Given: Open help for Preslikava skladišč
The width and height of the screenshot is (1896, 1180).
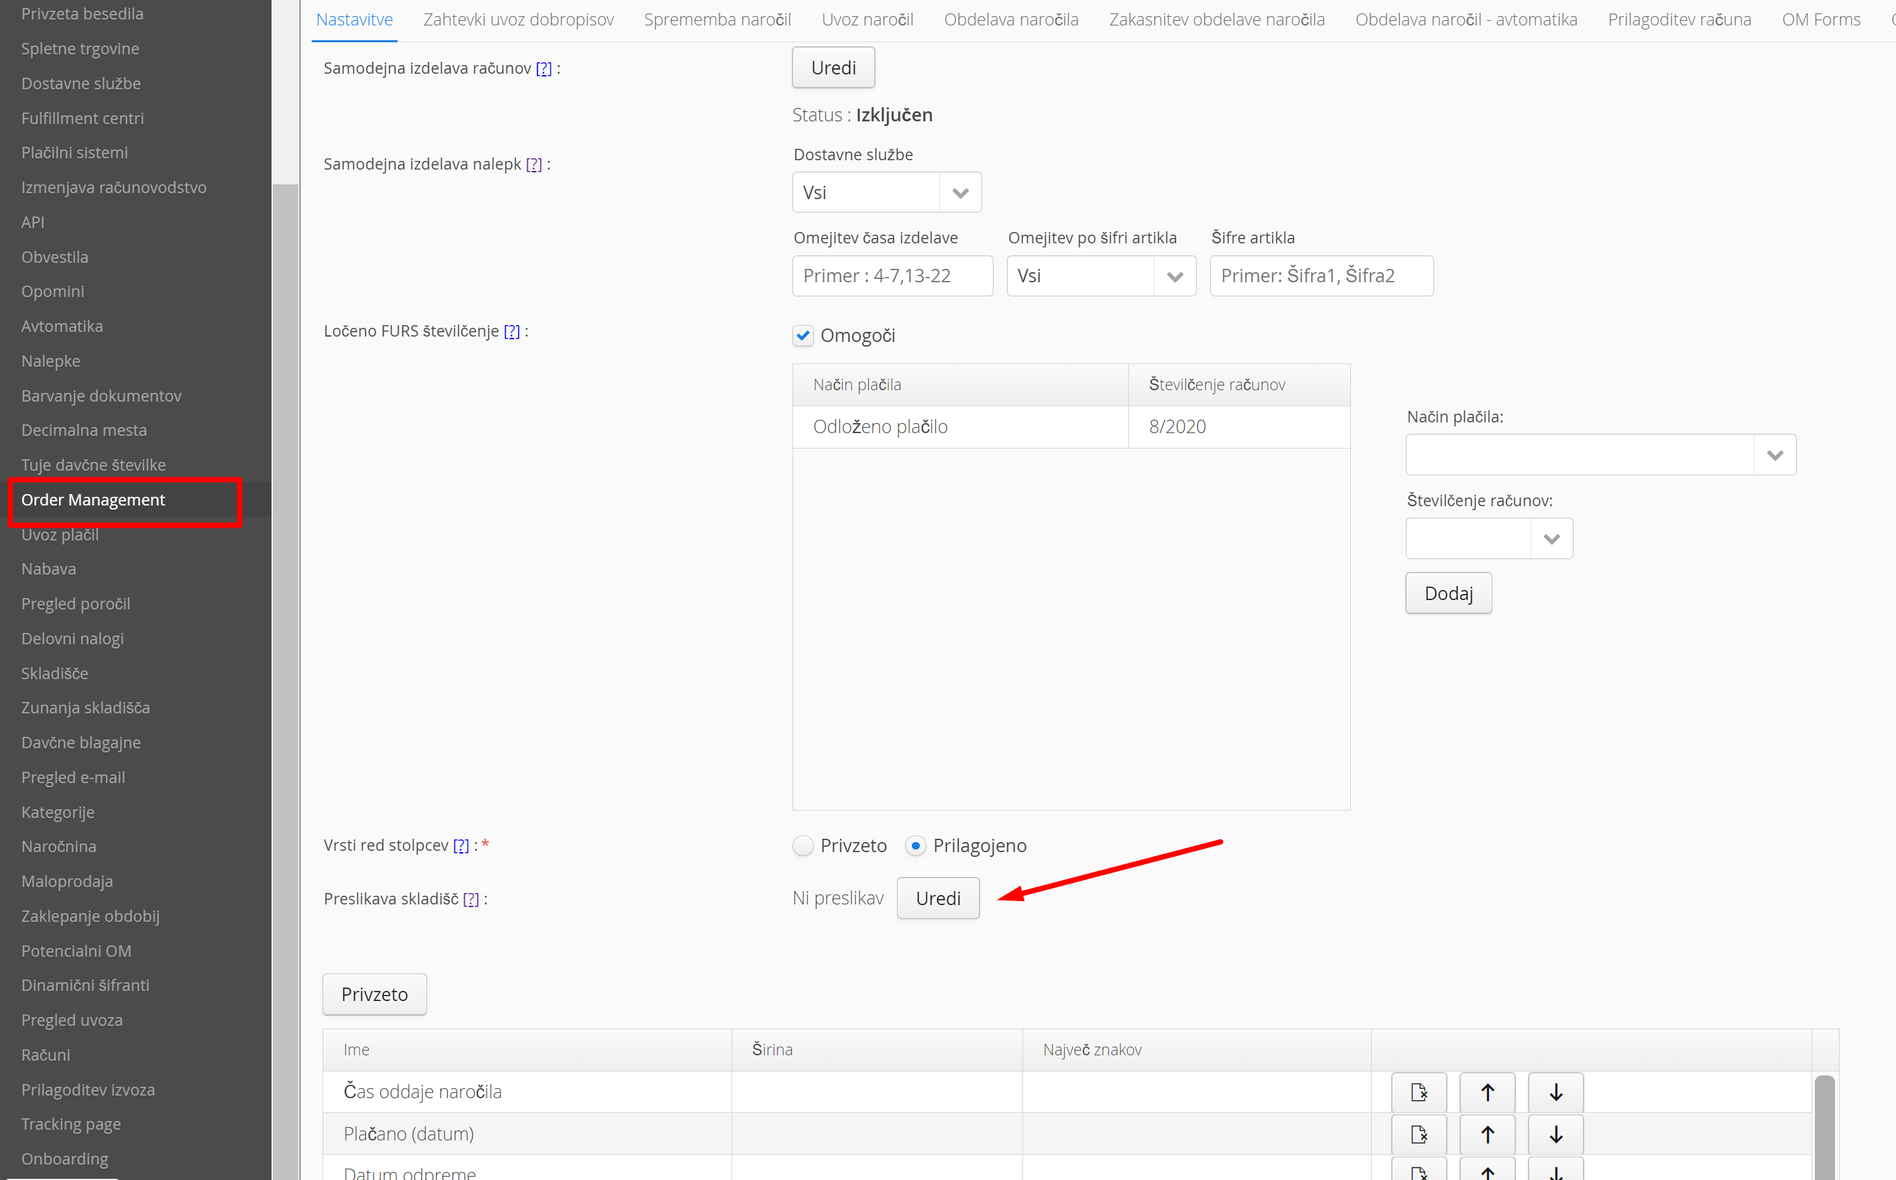Looking at the screenshot, I should point(471,899).
